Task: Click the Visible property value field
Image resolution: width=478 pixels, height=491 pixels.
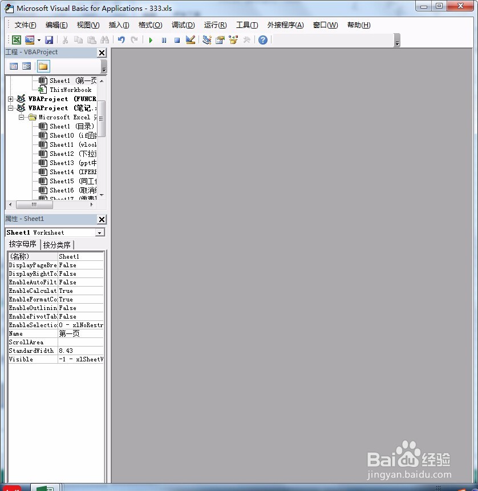Action: [x=80, y=359]
